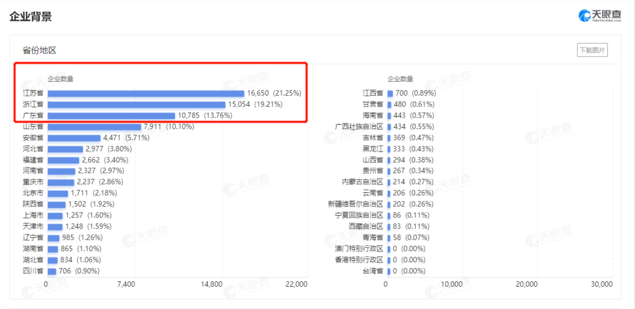
Task: Click the 省份地区 section title
Action: [x=39, y=51]
